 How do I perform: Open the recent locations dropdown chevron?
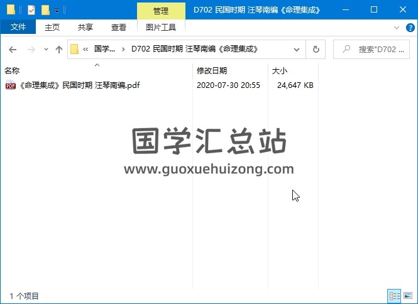pos(46,50)
